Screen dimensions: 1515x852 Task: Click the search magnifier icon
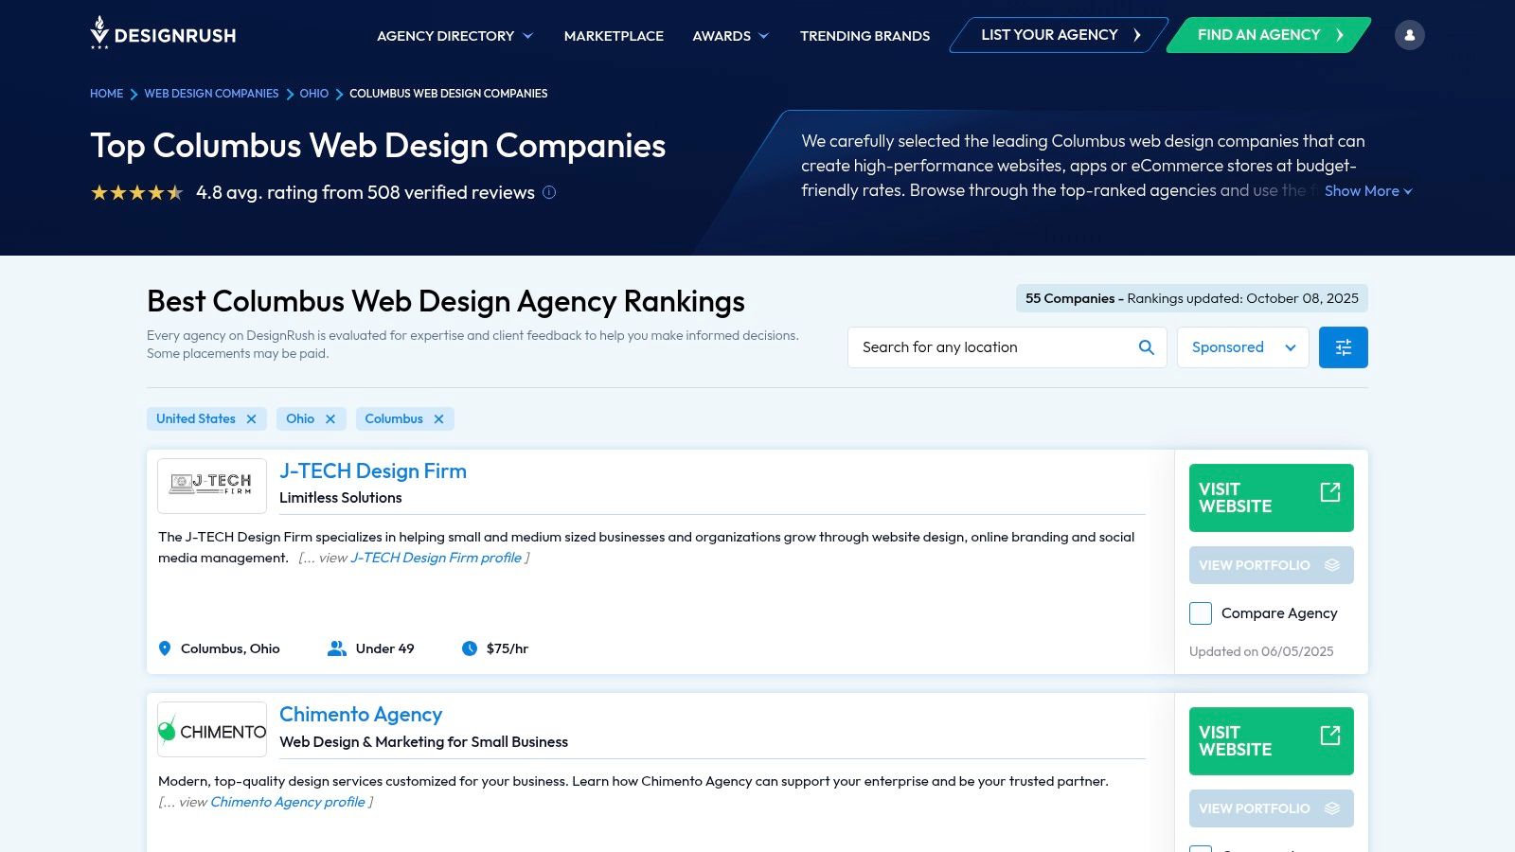(1146, 347)
